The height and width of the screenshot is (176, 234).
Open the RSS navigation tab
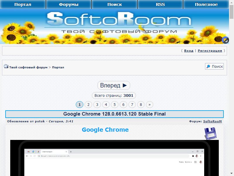160,4
